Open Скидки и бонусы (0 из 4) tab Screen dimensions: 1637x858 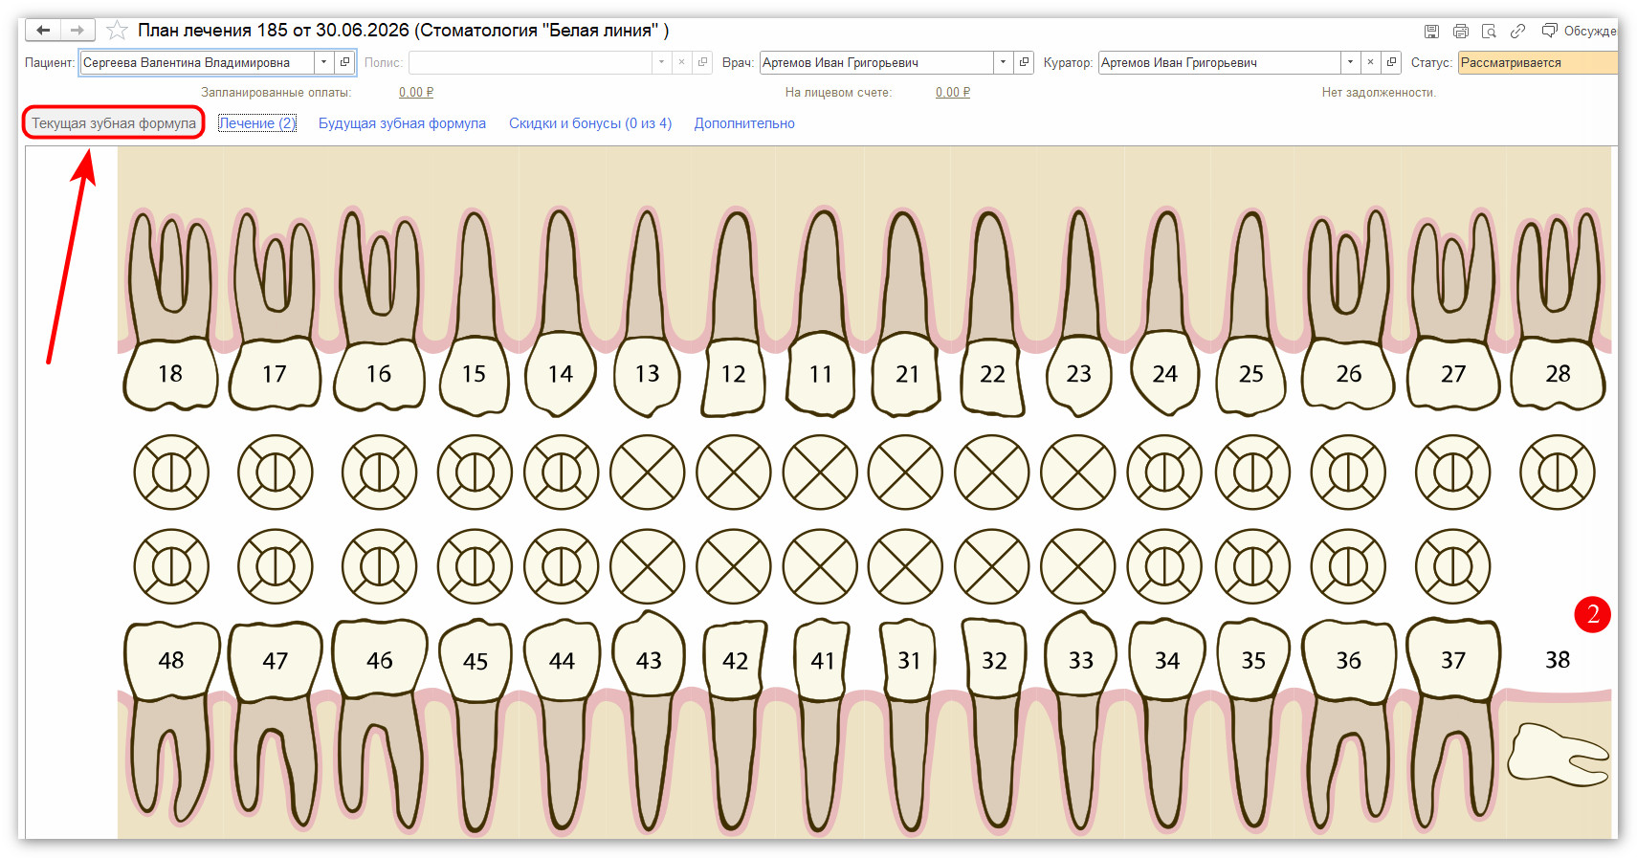[590, 123]
